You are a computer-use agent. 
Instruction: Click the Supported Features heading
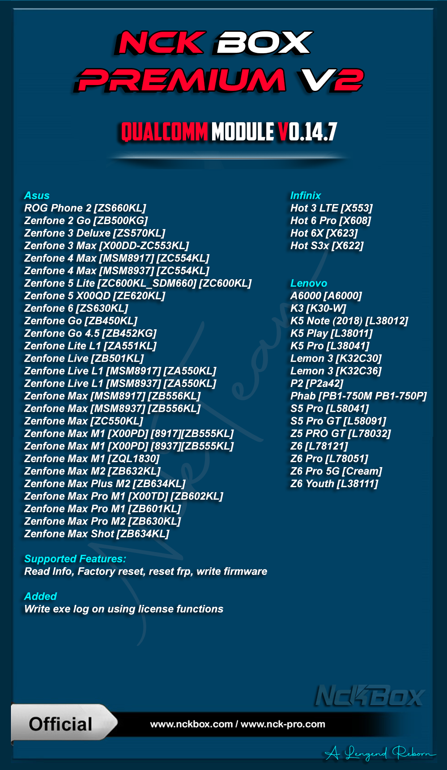coord(75,559)
